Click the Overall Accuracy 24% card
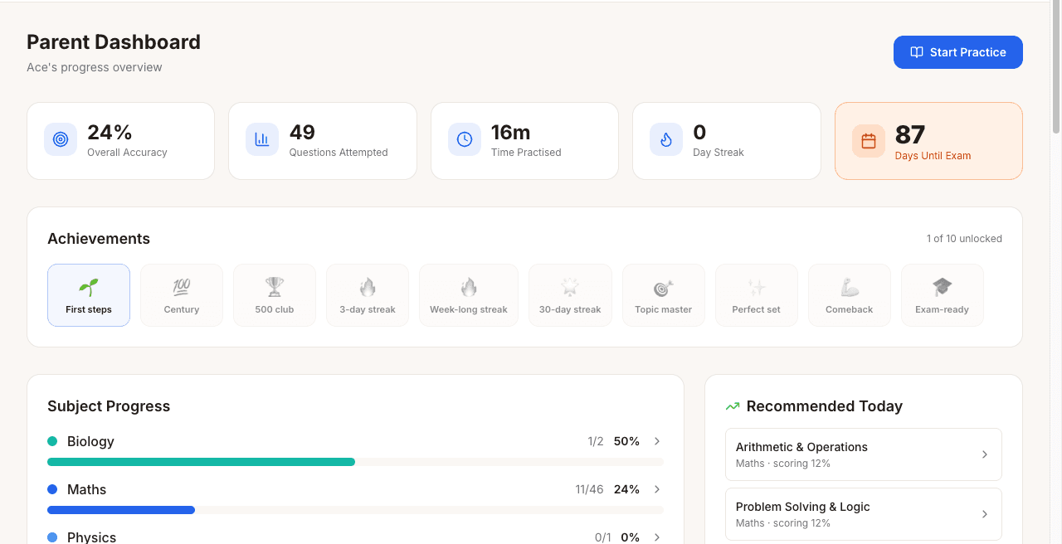Image resolution: width=1062 pixels, height=544 pixels. [x=120, y=141]
